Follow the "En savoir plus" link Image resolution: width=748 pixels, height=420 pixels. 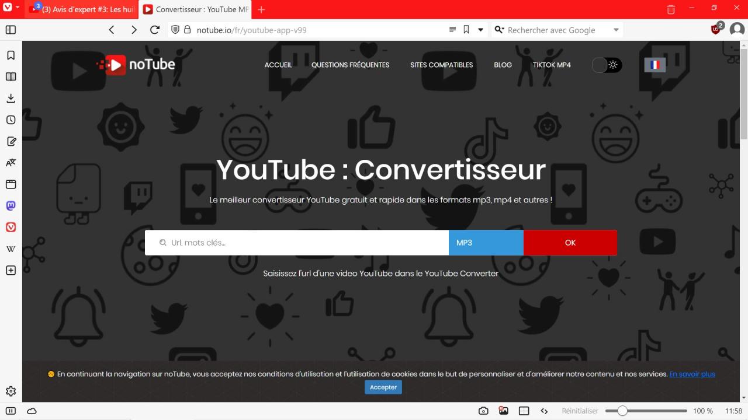(x=692, y=374)
